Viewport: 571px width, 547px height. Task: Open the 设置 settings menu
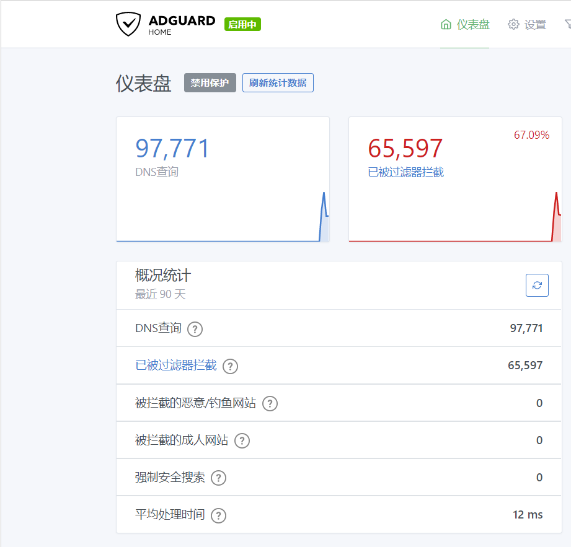click(x=527, y=24)
